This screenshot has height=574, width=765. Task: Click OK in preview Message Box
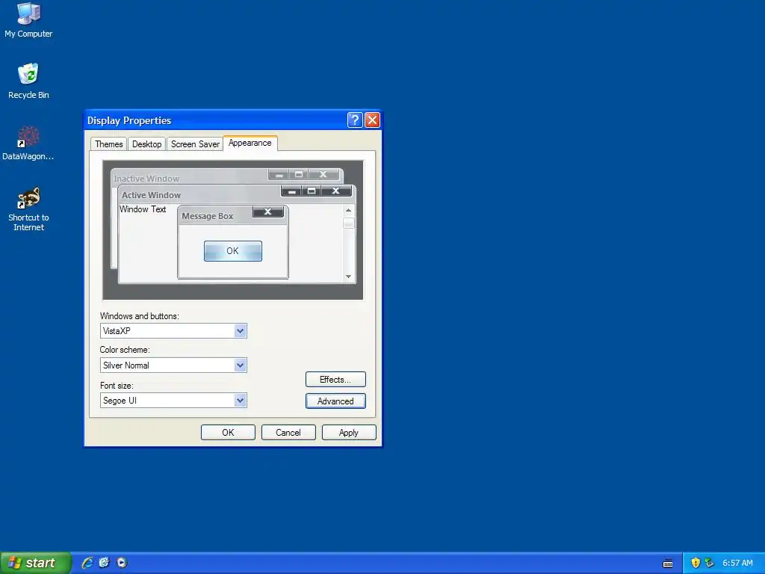point(233,251)
